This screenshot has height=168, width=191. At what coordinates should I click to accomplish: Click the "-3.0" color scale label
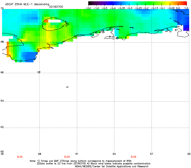(88, 8)
